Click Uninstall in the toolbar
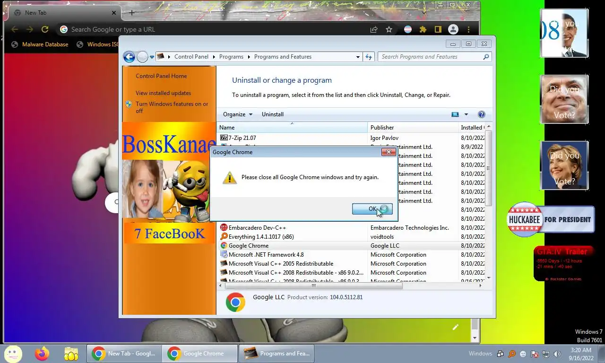 click(273, 114)
